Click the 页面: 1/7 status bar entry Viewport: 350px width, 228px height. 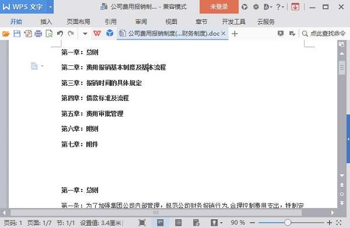pyautogui.click(x=39, y=223)
